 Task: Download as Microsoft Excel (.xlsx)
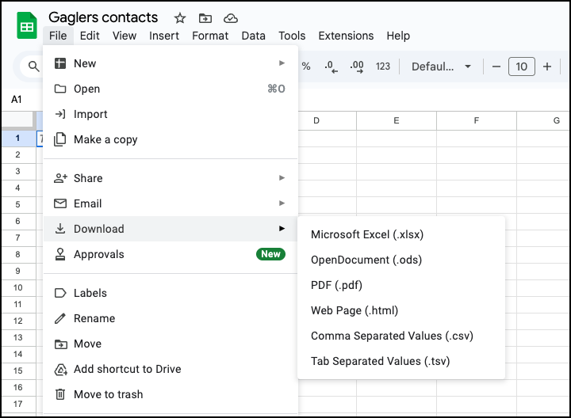coord(401,234)
